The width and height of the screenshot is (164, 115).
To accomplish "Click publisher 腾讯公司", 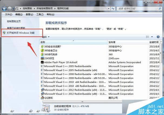I will (x=113, y=98).
